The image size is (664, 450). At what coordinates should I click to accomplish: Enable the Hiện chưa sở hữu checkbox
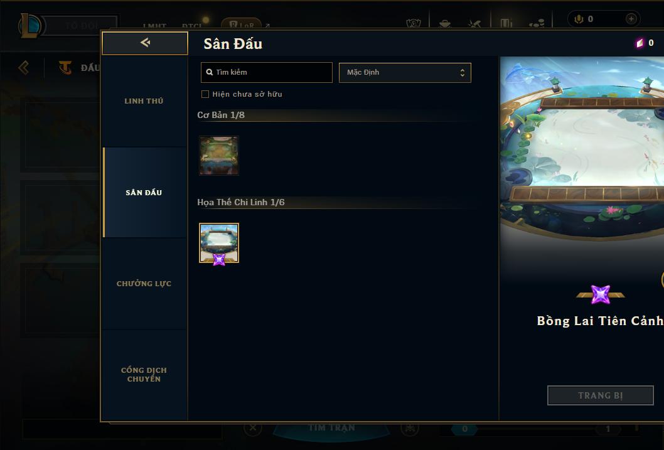[205, 94]
